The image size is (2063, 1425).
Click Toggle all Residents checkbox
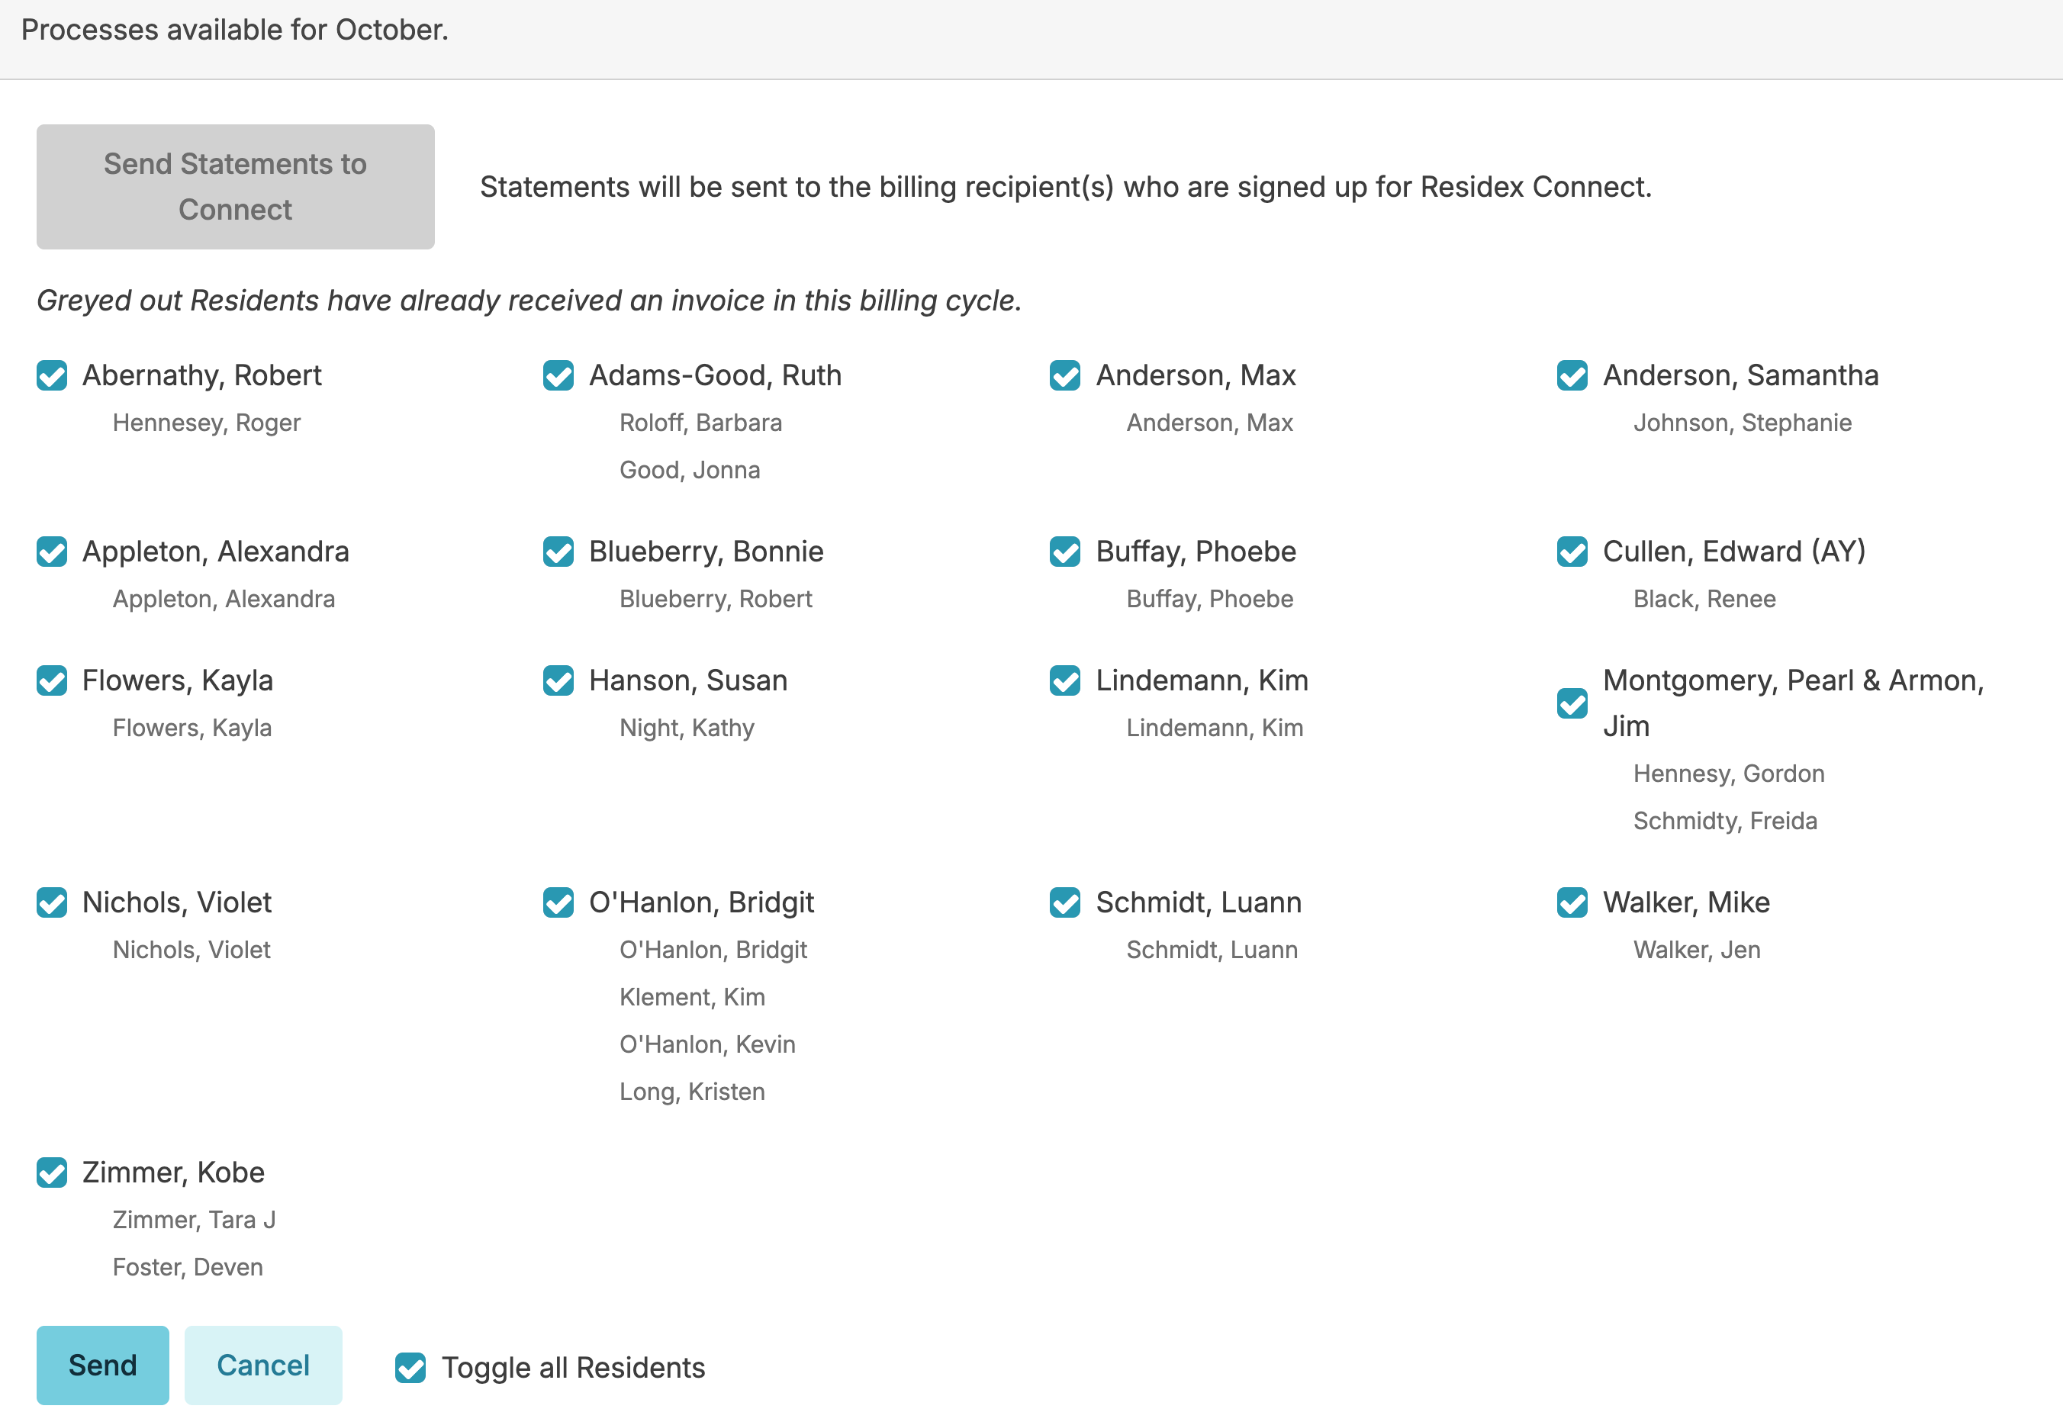pyautogui.click(x=410, y=1367)
